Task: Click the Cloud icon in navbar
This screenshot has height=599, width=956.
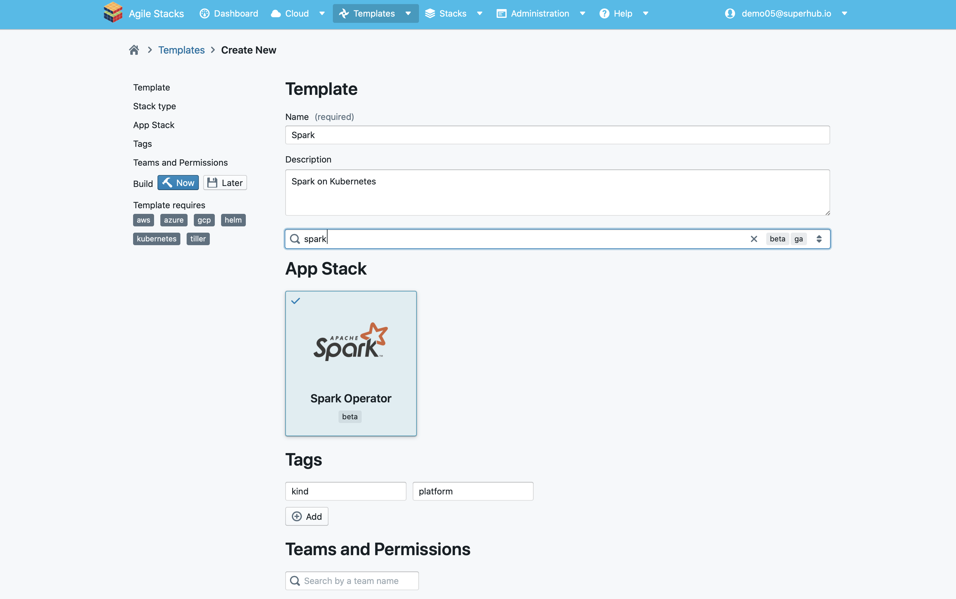Action: coord(276,14)
